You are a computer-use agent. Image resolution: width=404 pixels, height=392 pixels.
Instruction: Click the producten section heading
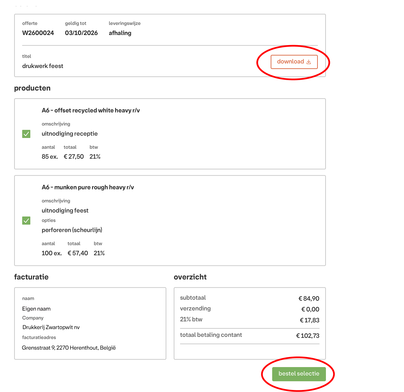(x=32, y=88)
